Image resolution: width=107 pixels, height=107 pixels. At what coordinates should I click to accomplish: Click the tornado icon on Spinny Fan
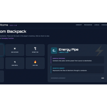(x=35, y=49)
